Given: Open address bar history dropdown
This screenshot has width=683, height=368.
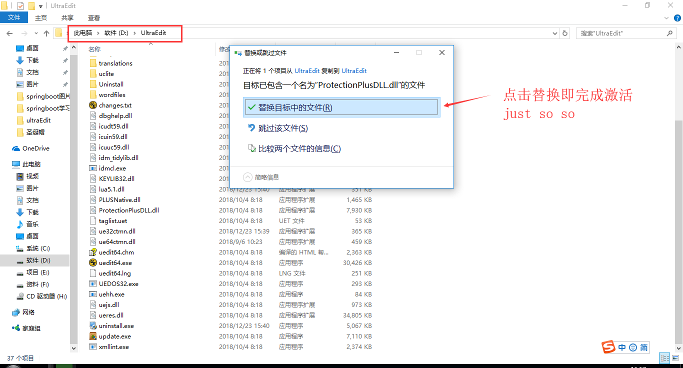Looking at the screenshot, I should (554, 33).
